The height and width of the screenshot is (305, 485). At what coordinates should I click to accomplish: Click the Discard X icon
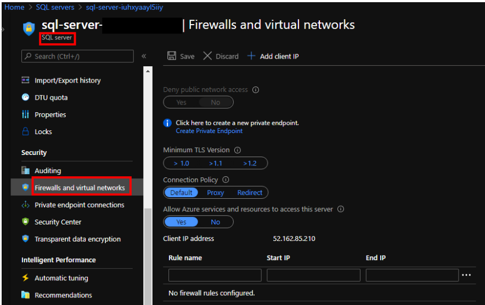pos(207,56)
